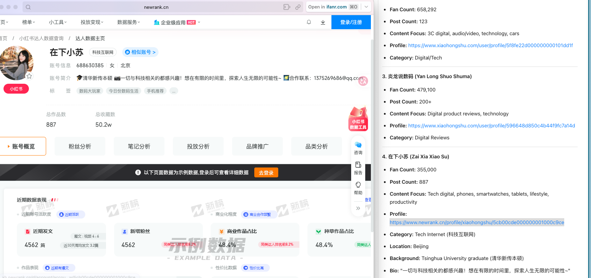Expand the 数据服务 dropdown menu
This screenshot has width=591, height=278.
(129, 22)
